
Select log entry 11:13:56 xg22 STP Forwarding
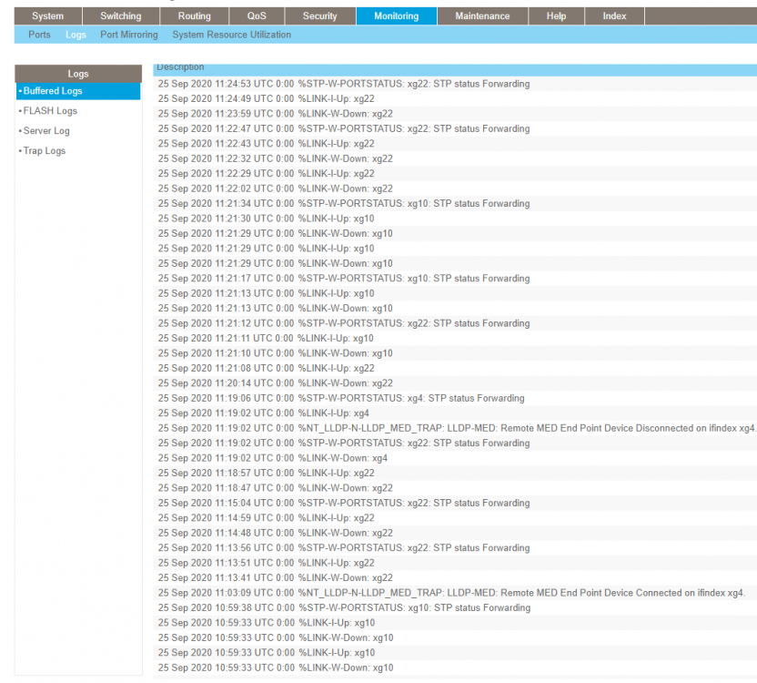pos(455,548)
